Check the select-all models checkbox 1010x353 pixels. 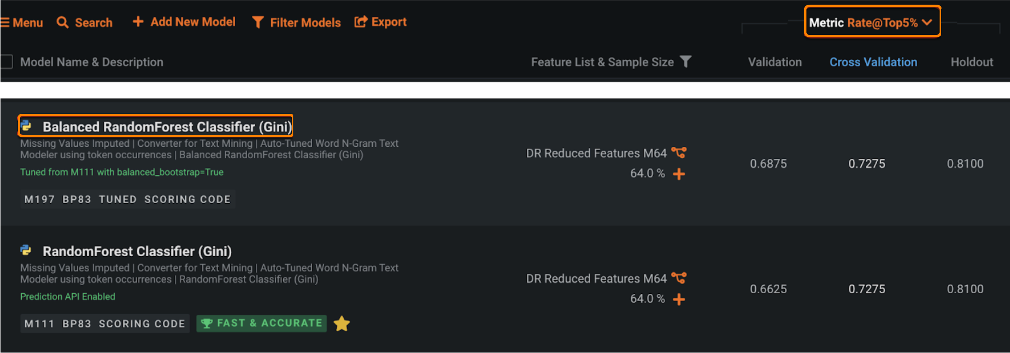click(6, 62)
